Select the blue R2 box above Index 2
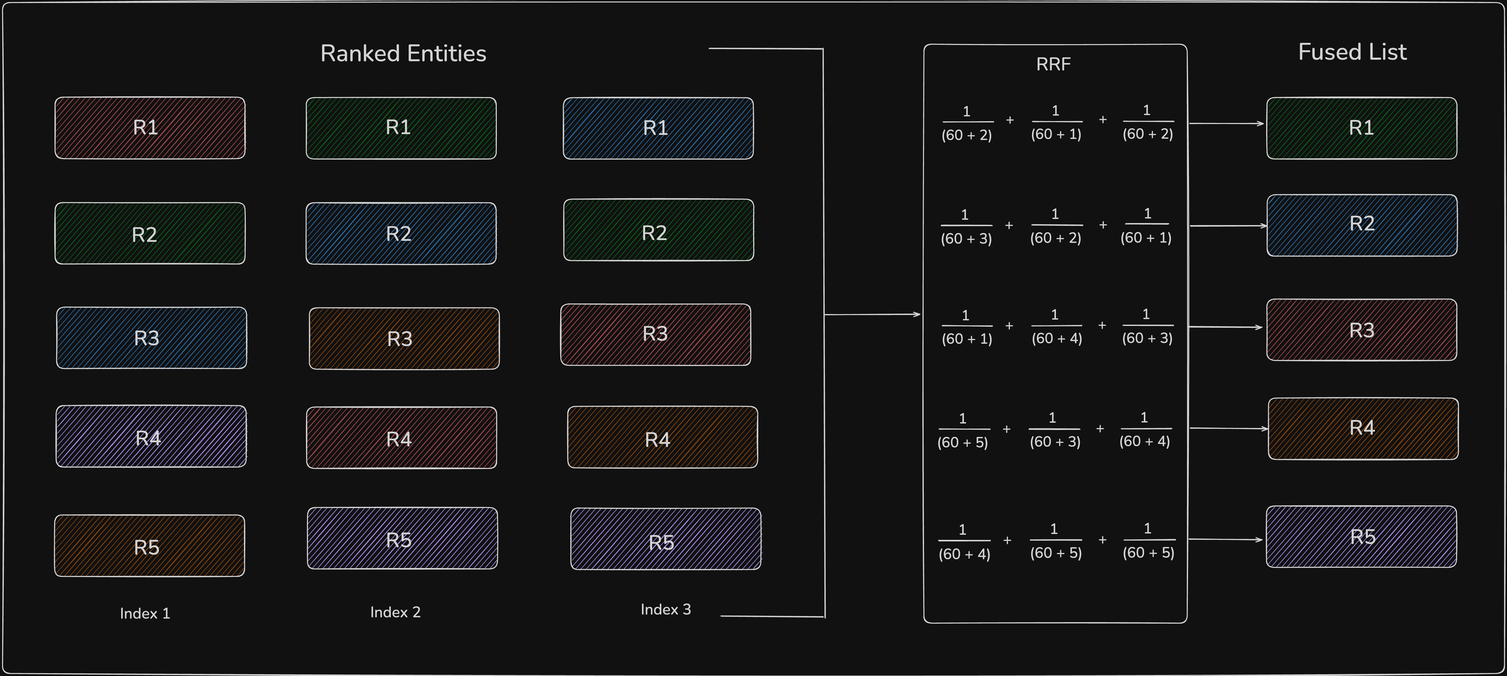The height and width of the screenshot is (676, 1507). click(401, 233)
